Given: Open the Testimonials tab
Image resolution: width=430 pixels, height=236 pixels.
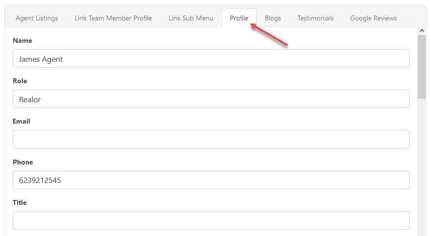Looking at the screenshot, I should 315,18.
